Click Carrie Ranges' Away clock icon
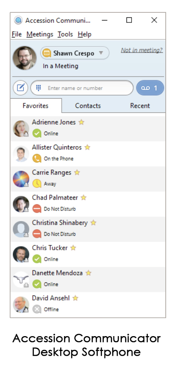This screenshot has height=369, width=178. pos(37,184)
